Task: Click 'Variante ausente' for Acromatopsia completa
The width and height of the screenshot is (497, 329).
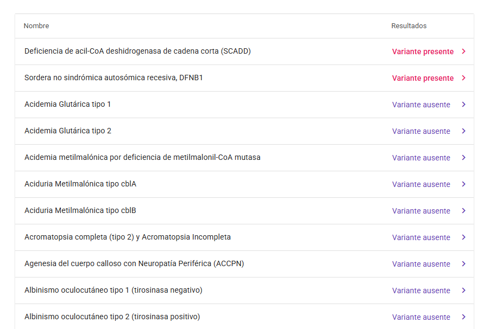Action: point(421,237)
